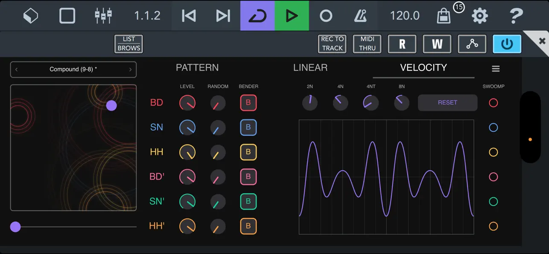Viewport: 549px width, 254px height.
Task: Enable automation read R button
Action: (x=402, y=44)
